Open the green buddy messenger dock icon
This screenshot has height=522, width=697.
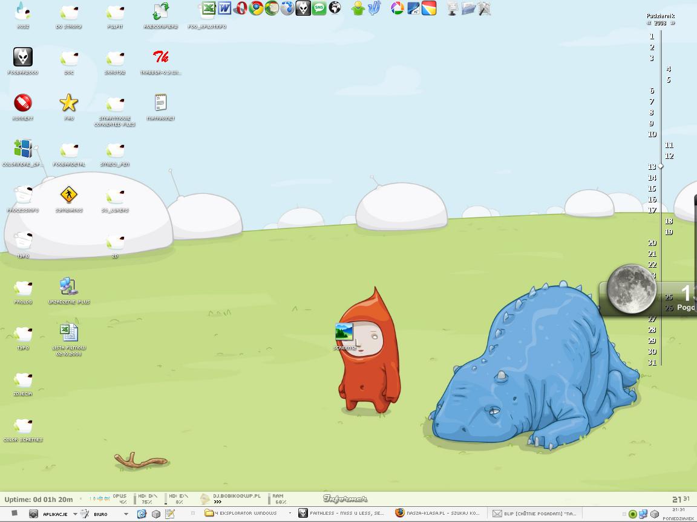coord(358,8)
